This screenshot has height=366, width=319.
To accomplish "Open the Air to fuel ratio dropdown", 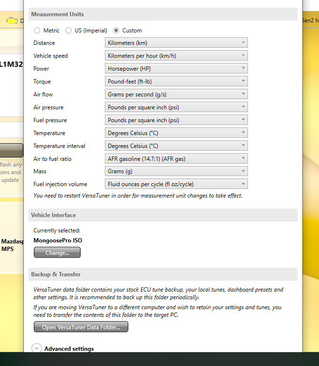I will pos(176,158).
